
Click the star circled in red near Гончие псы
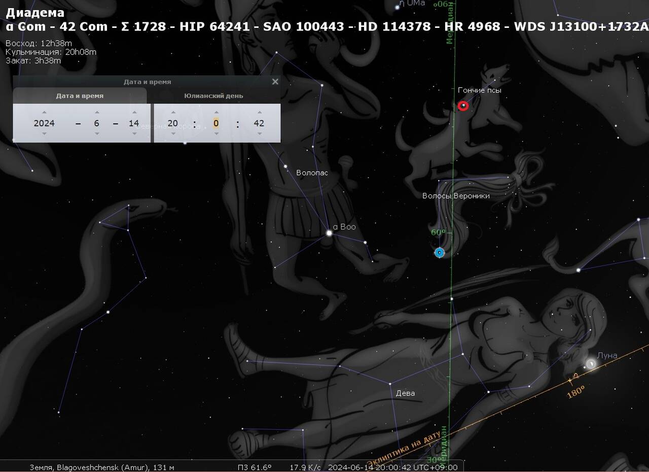click(x=463, y=106)
